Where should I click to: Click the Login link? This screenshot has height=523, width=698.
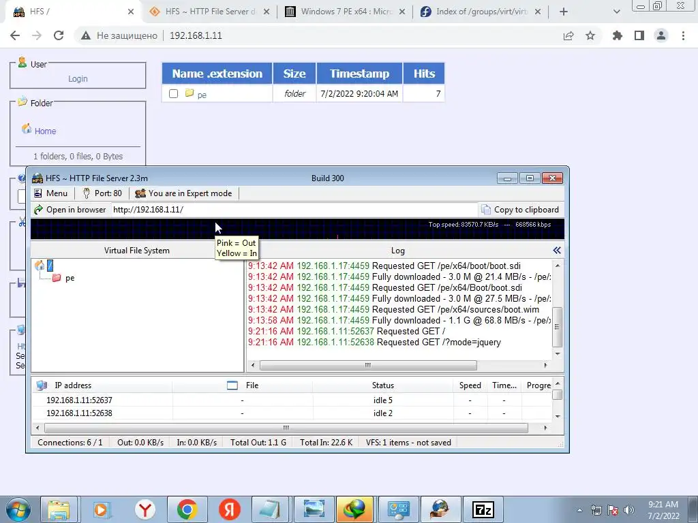(78, 79)
